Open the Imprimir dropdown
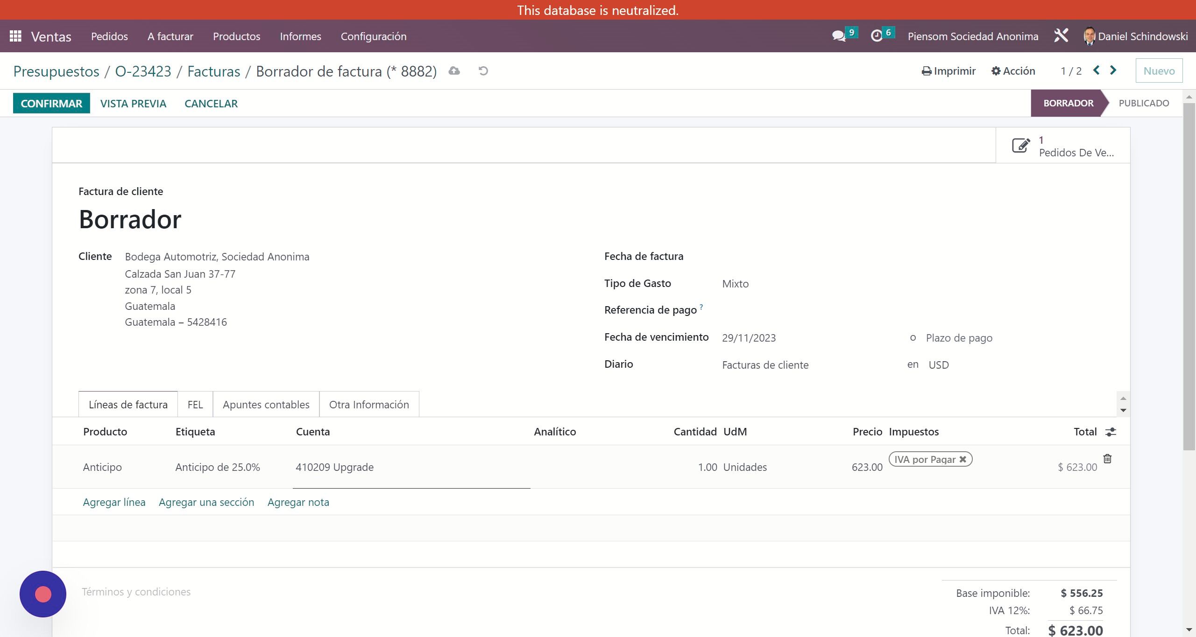Image resolution: width=1196 pixels, height=637 pixels. [x=948, y=71]
